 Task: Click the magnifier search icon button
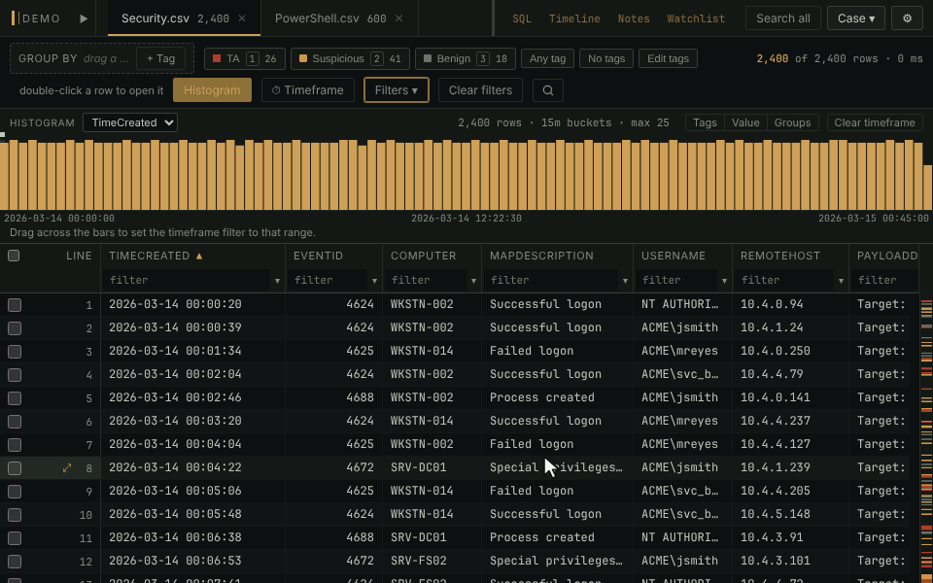548,90
